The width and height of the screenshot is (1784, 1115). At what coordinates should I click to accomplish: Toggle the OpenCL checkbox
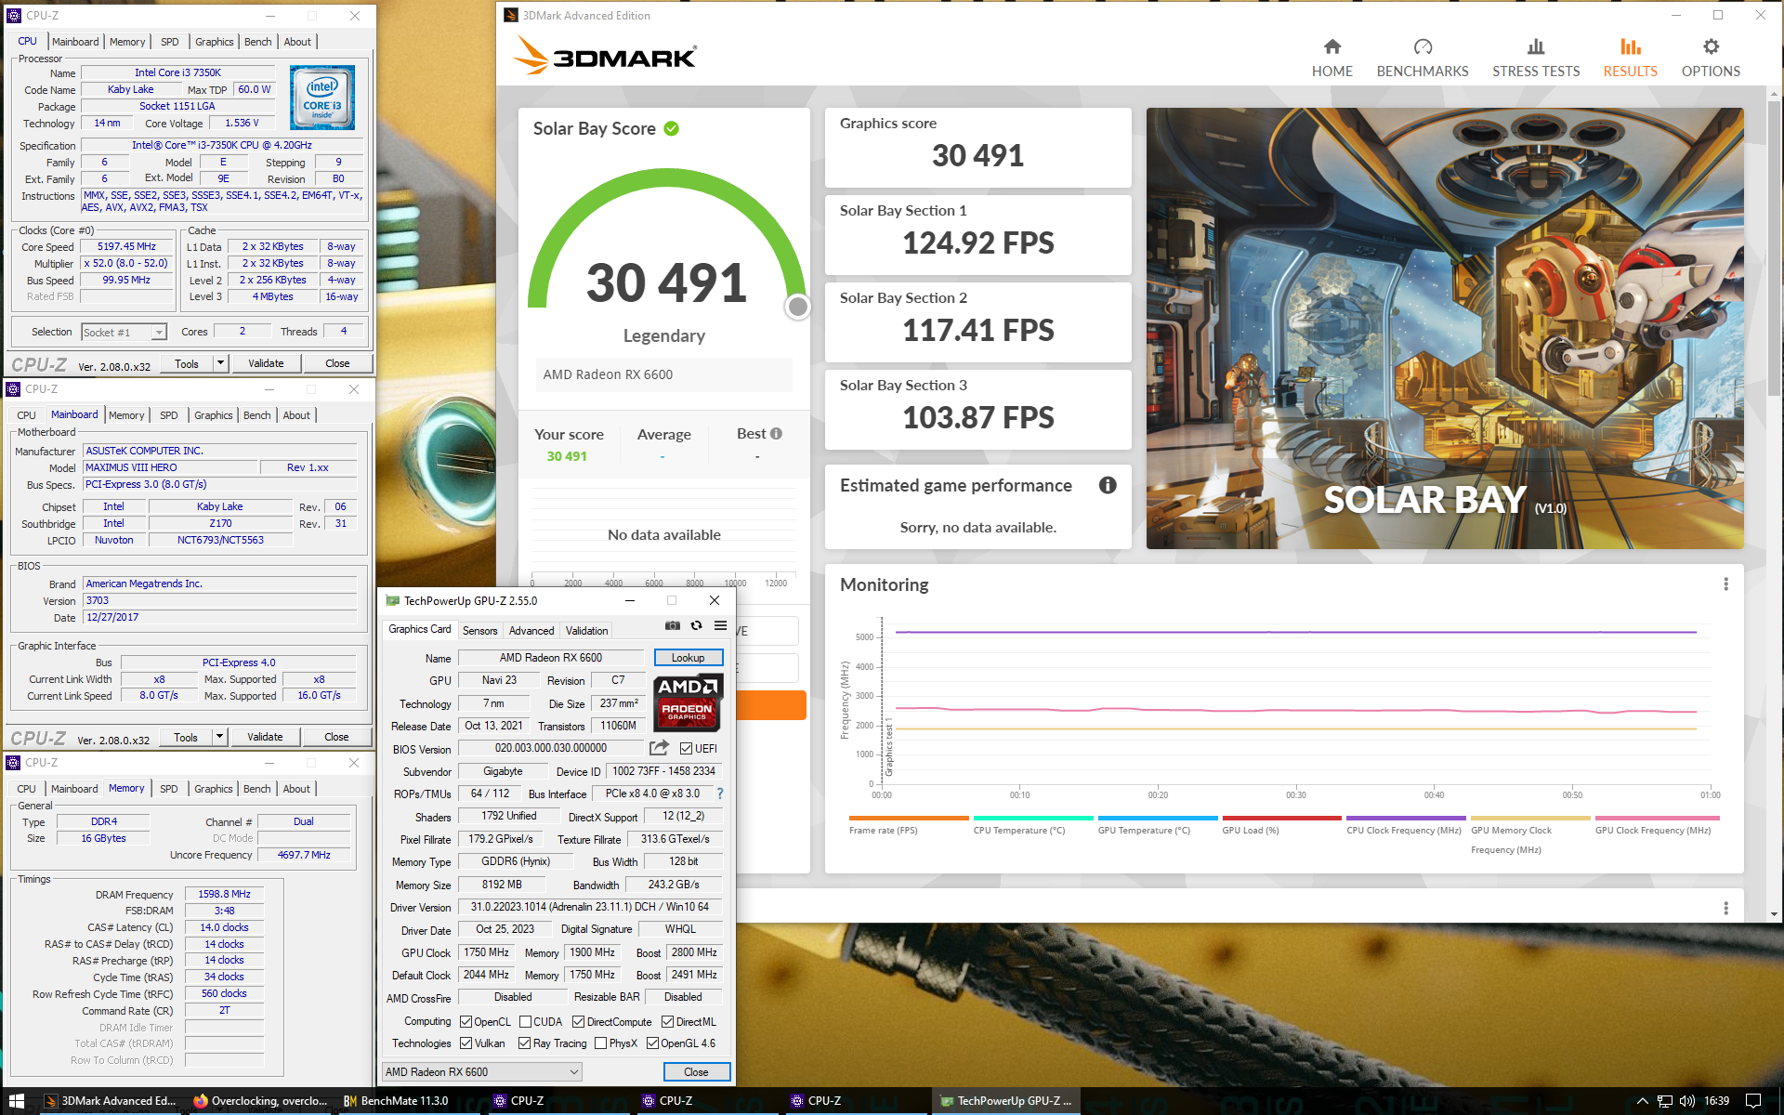(x=466, y=1021)
